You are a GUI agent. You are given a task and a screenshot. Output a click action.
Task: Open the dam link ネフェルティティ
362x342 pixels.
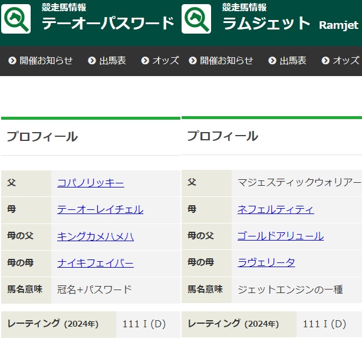click(x=275, y=209)
